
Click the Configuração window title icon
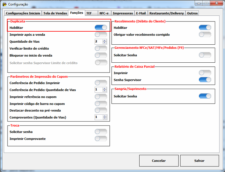pos(4,4)
